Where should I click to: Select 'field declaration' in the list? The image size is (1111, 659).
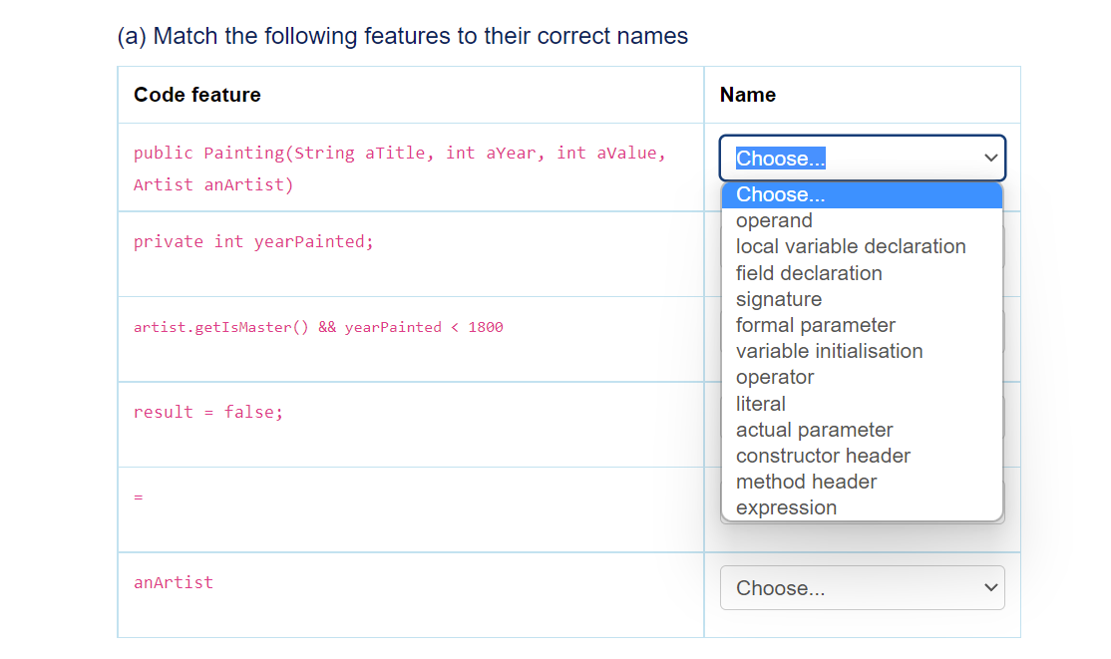pos(809,273)
